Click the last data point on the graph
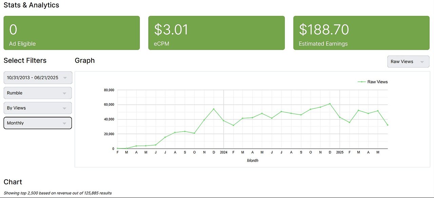The image size is (434, 198). pos(387,125)
